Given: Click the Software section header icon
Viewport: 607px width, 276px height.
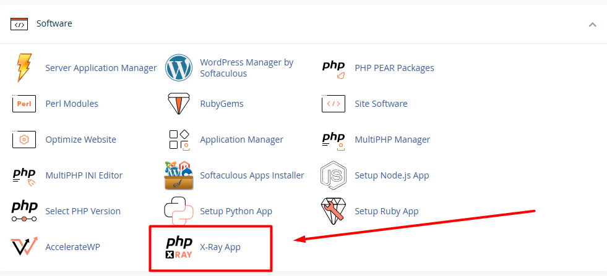Looking at the screenshot, I should pyautogui.click(x=19, y=24).
